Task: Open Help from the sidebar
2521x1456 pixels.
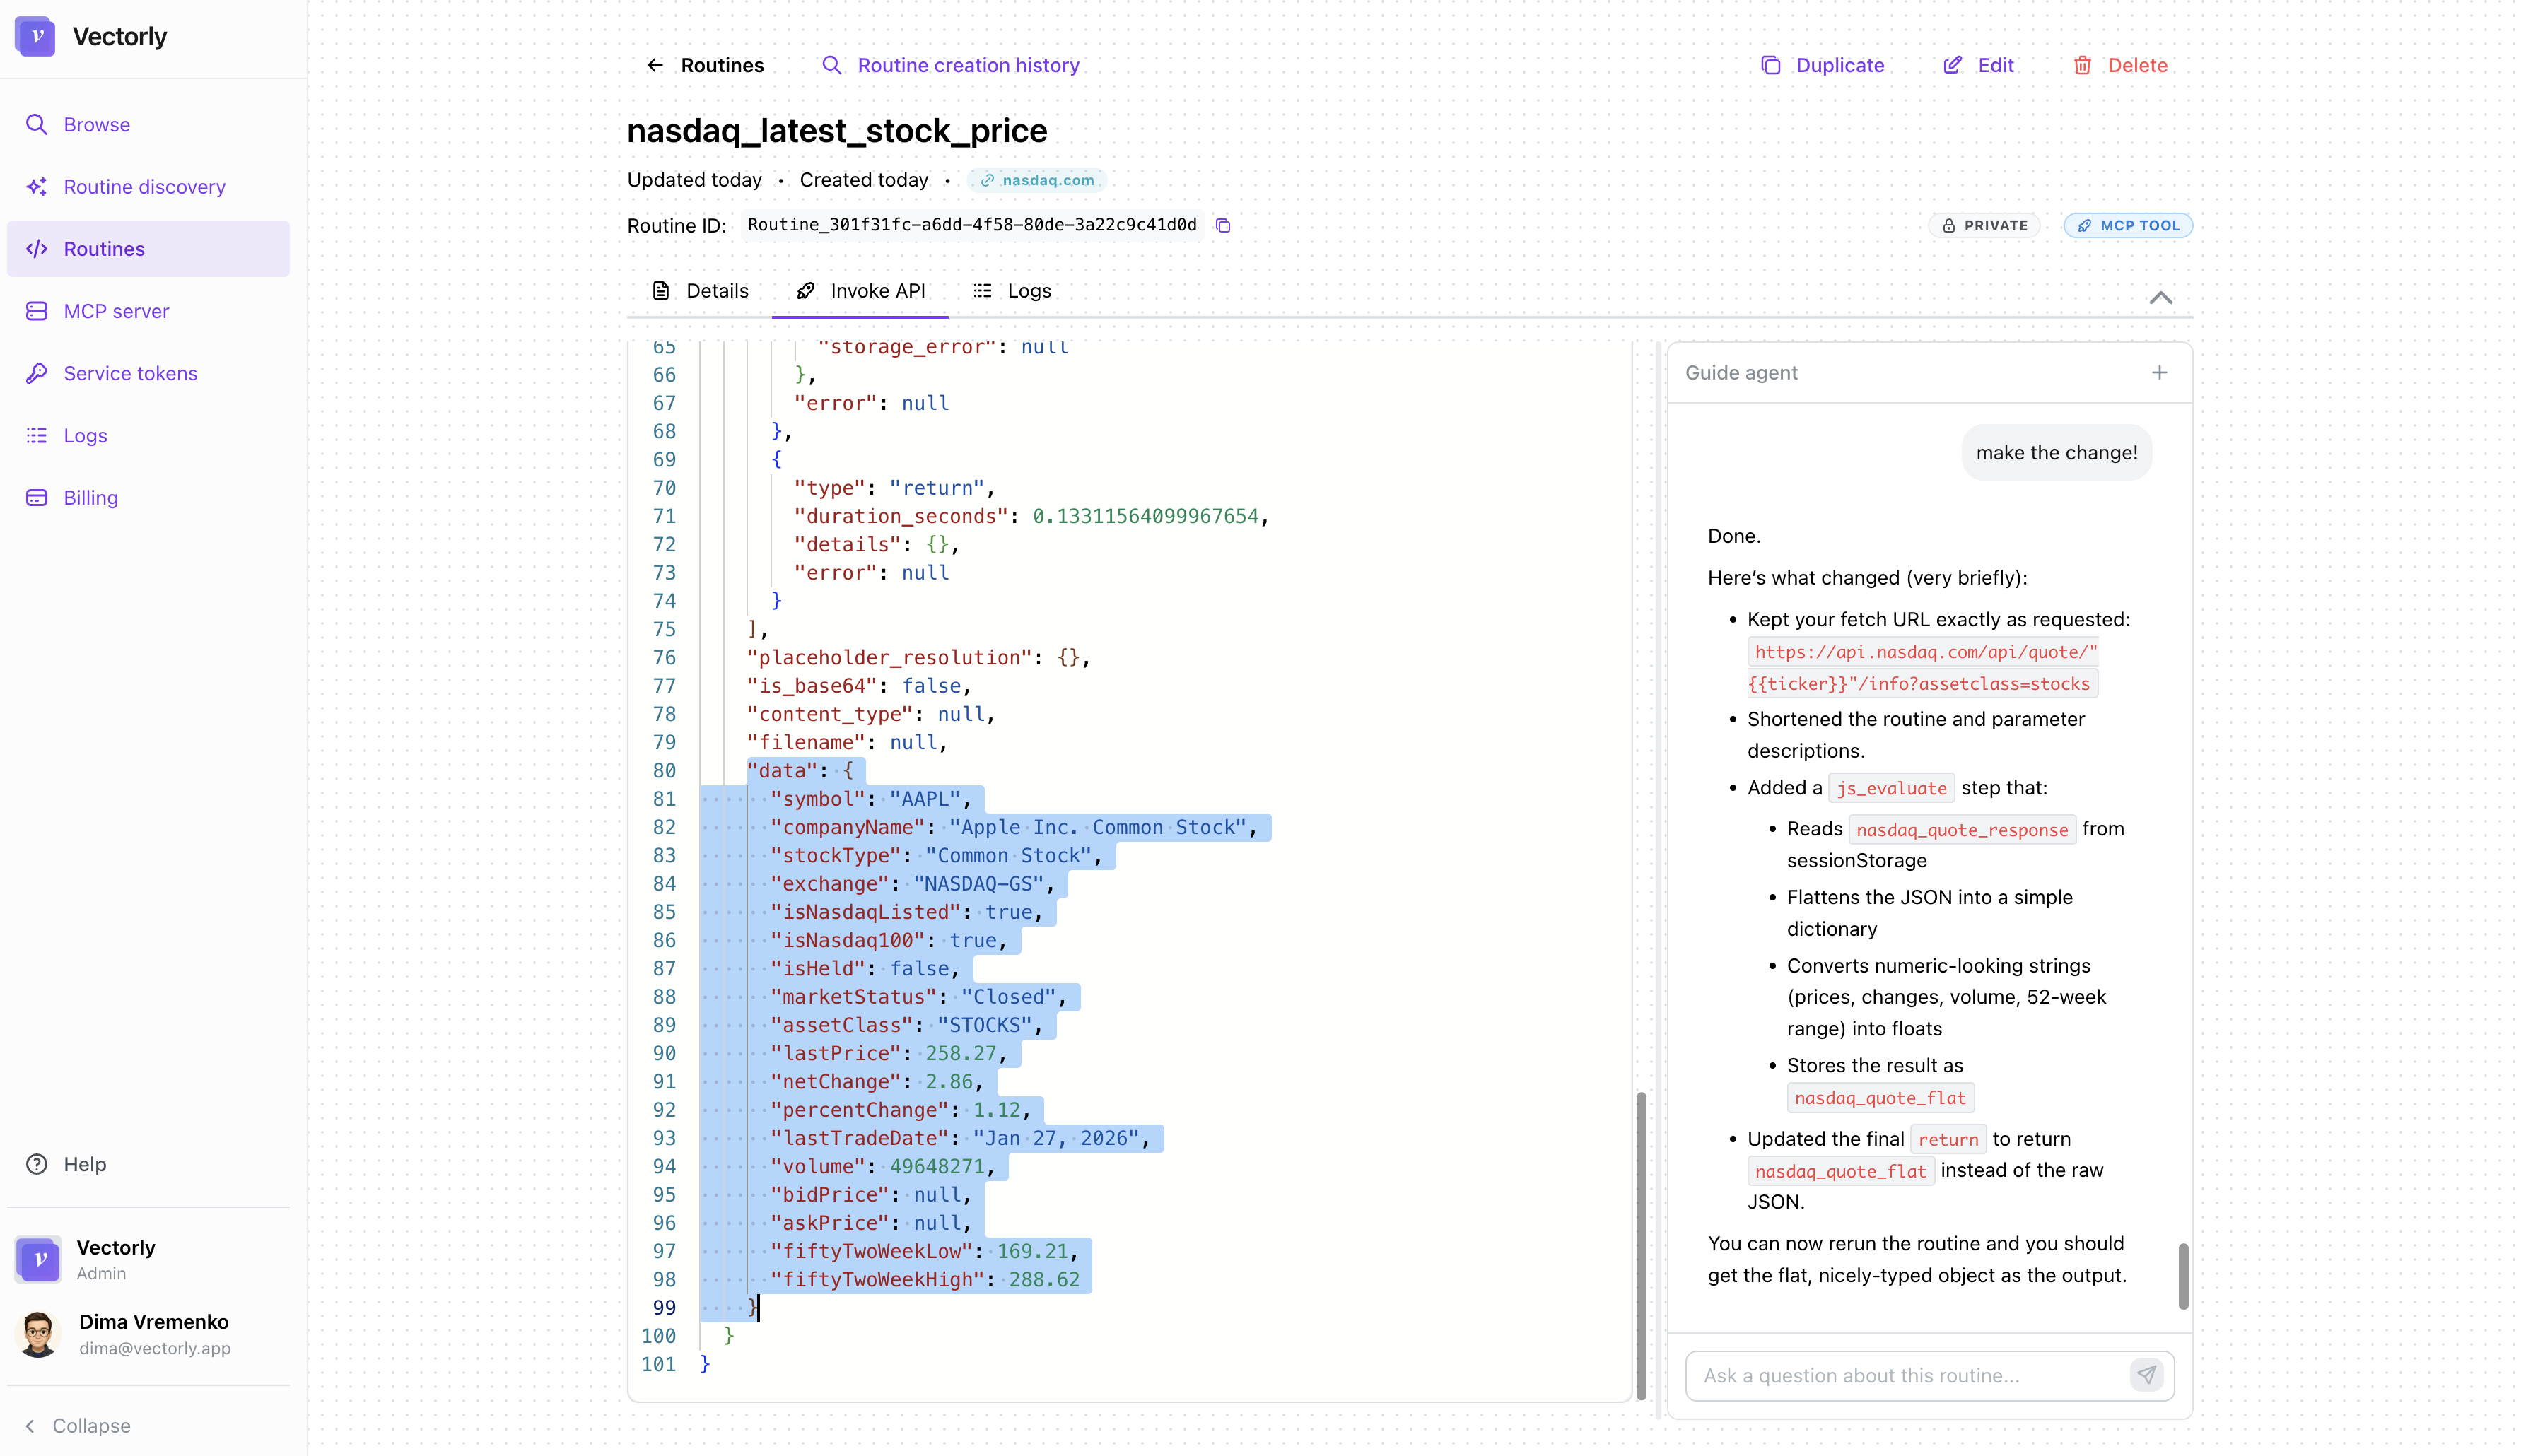Action: [84, 1163]
